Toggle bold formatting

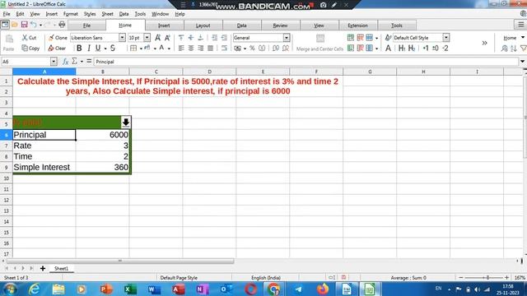[79, 49]
